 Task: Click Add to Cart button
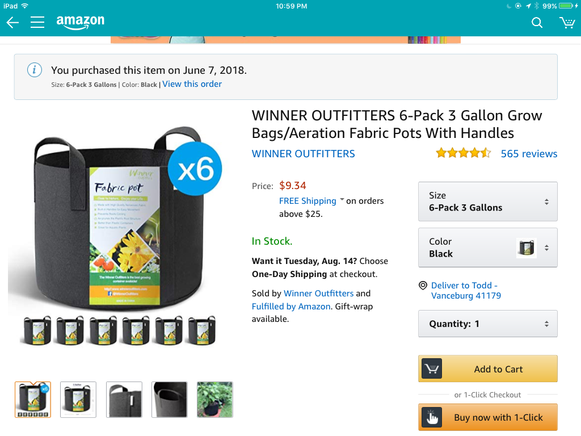click(487, 369)
